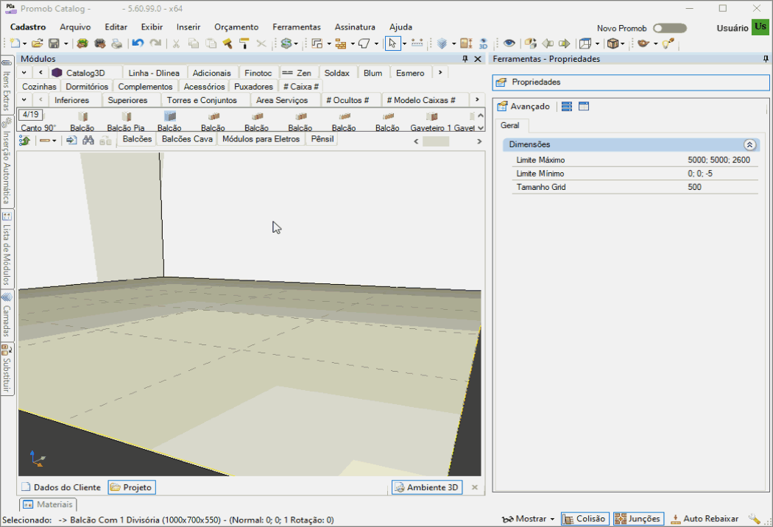The height and width of the screenshot is (527, 773).
Task: Click the paint roller tool icon
Action: click(x=244, y=43)
